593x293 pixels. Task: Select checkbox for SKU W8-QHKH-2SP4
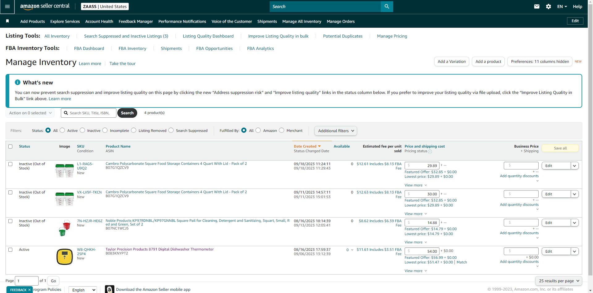click(11, 250)
